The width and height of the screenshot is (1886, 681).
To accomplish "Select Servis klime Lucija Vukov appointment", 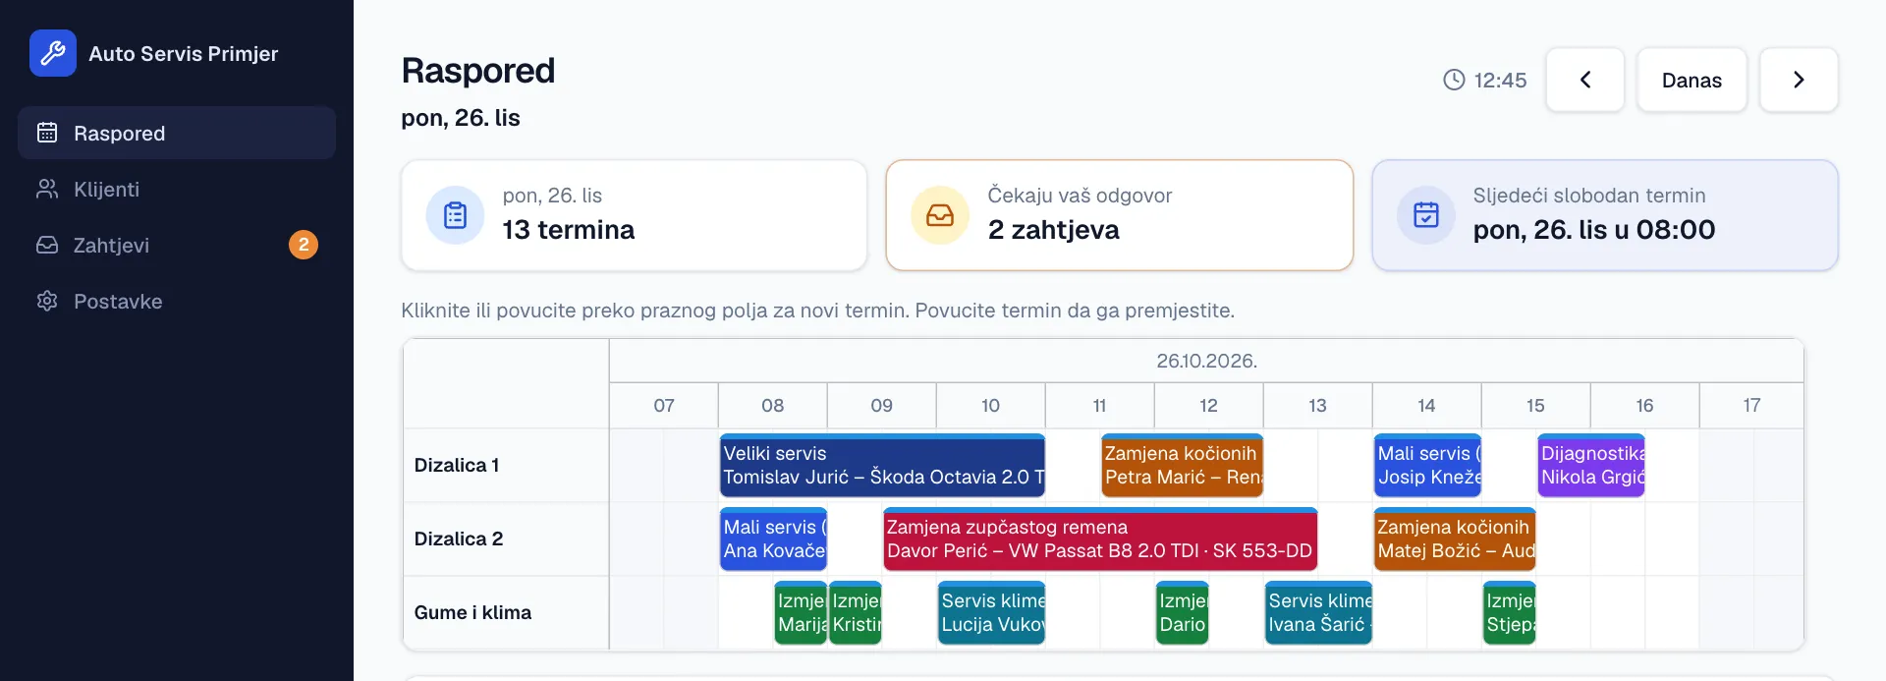I will coord(991,612).
